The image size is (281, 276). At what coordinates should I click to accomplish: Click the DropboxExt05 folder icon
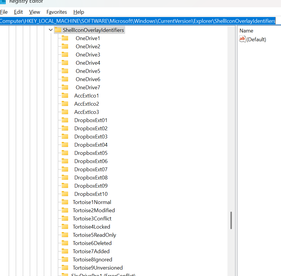65,153
